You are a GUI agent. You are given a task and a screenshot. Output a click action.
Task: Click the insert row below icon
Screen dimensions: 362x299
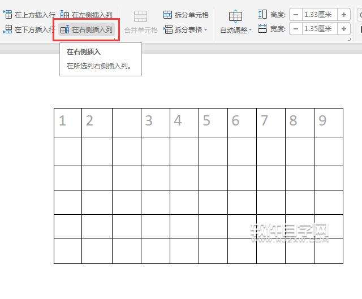point(8,29)
